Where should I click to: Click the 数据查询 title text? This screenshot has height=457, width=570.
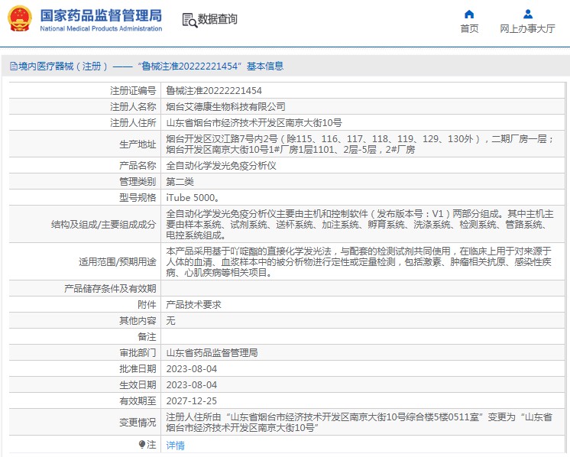point(218,19)
